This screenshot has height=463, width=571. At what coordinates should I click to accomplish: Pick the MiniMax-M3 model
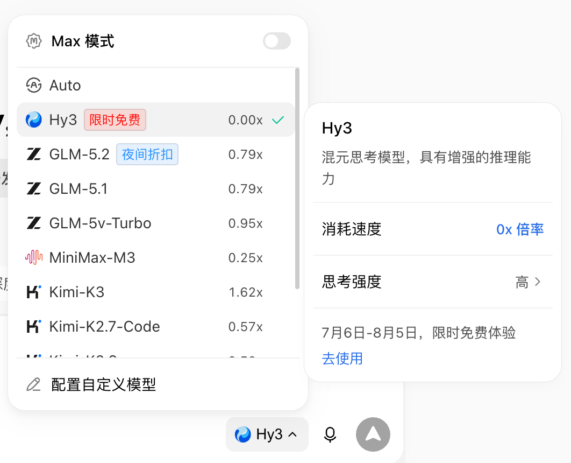(155, 257)
